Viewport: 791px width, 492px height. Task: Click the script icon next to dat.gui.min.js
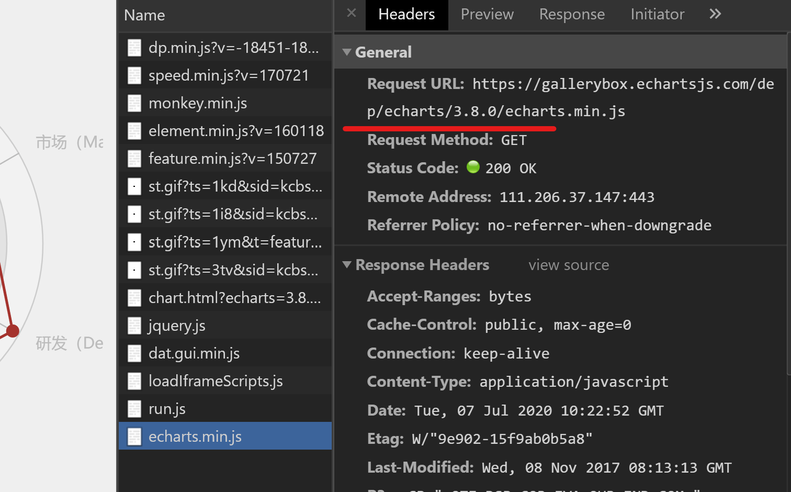click(x=134, y=353)
